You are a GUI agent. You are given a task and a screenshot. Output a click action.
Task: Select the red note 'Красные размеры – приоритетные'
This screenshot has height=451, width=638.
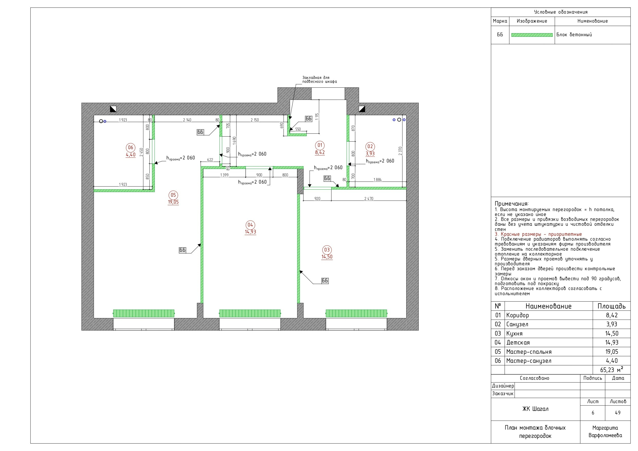click(x=538, y=234)
